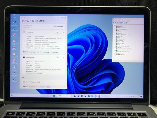
Task: Click the Device Manager forward arrow toolbar icon
Action: 115,23
